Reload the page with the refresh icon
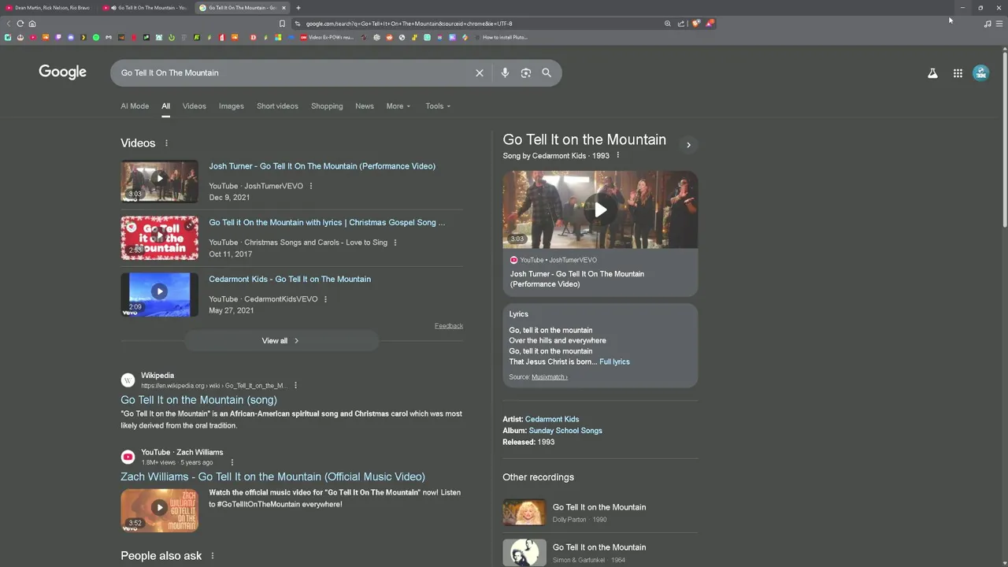1008x567 pixels. point(20,24)
